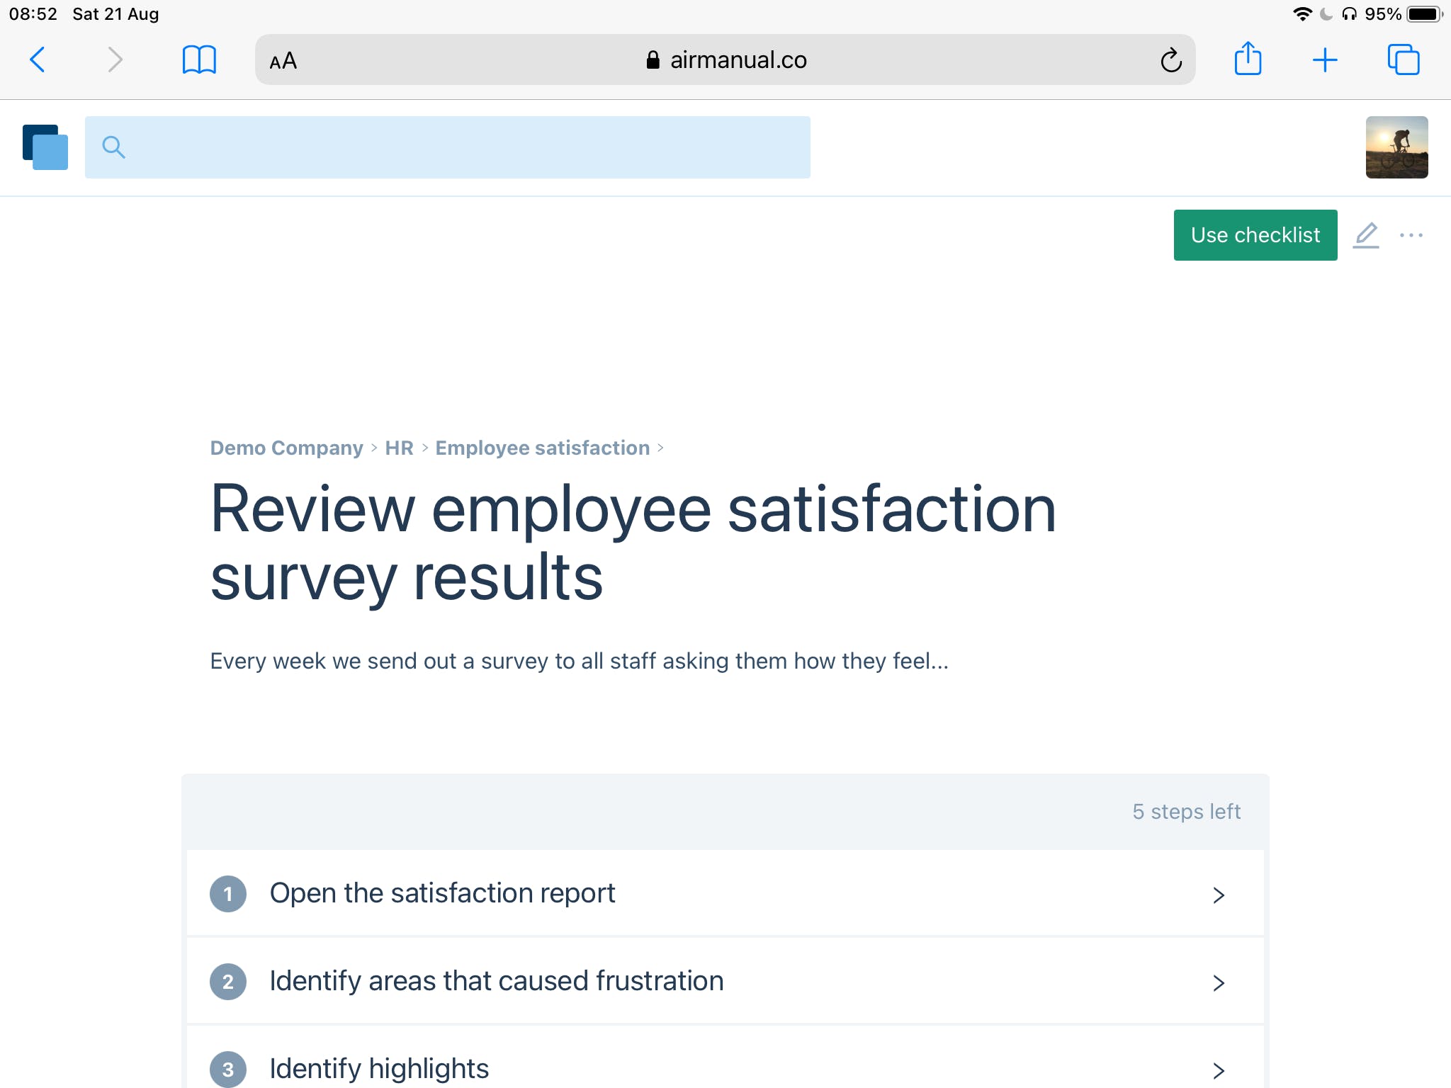Click the Use checklist button
1451x1088 pixels.
tap(1255, 235)
